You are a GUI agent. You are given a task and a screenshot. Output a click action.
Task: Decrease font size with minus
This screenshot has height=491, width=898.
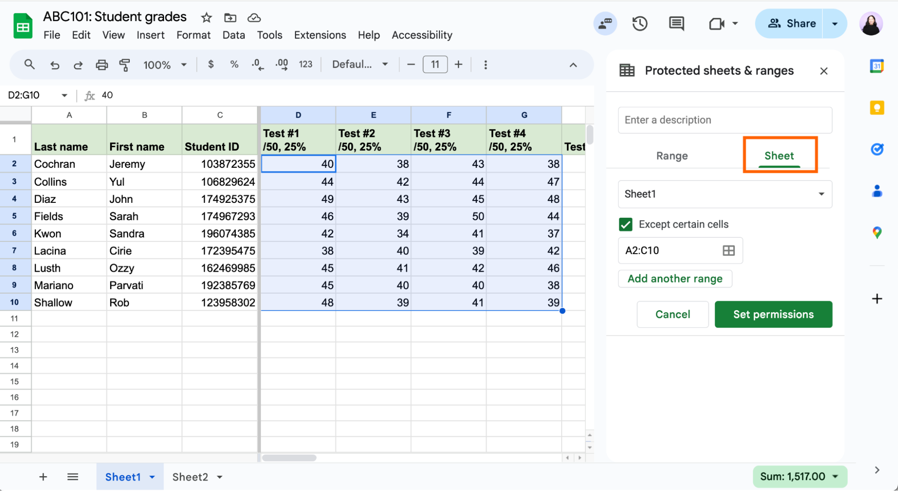tap(411, 65)
